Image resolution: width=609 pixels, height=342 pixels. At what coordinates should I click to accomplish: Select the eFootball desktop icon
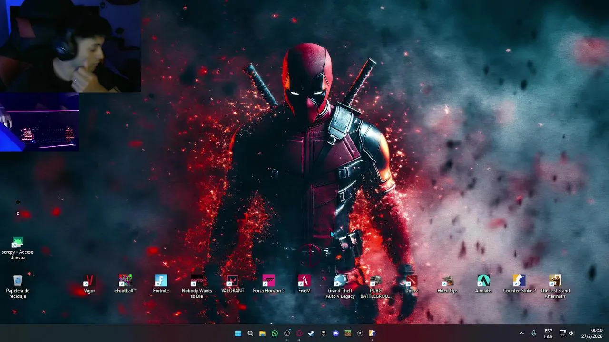125,284
